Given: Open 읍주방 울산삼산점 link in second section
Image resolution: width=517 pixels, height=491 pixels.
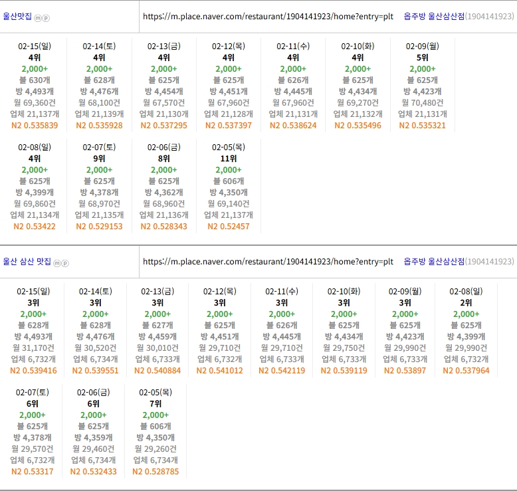Looking at the screenshot, I should coord(434,261).
